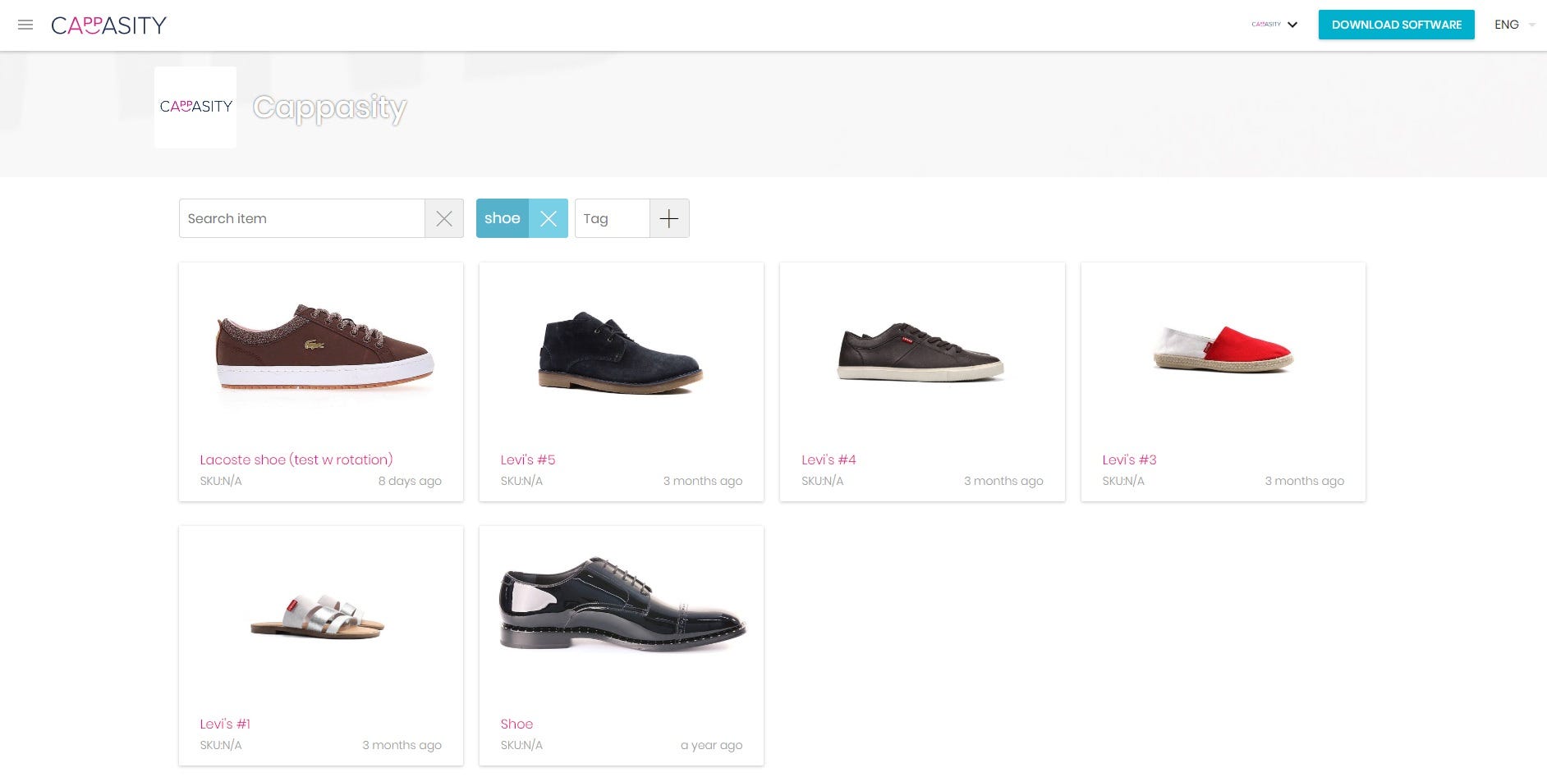Click SKU:N/A under Levi's #5

[521, 481]
